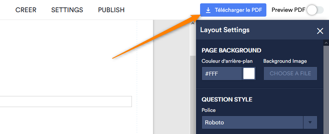Click CHOOSE A FILE for background image

[290, 73]
